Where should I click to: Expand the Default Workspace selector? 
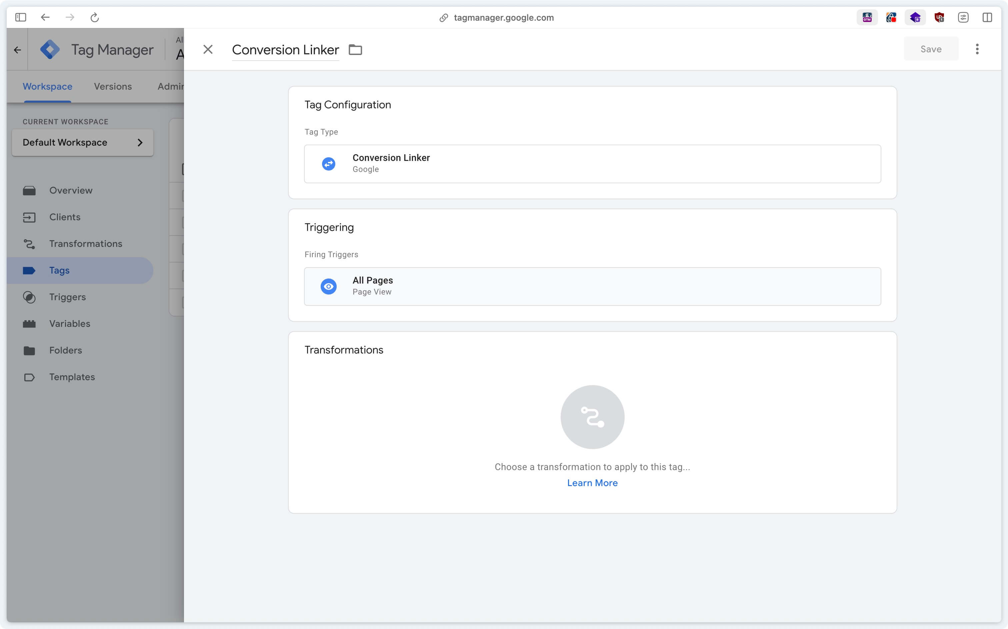point(82,142)
